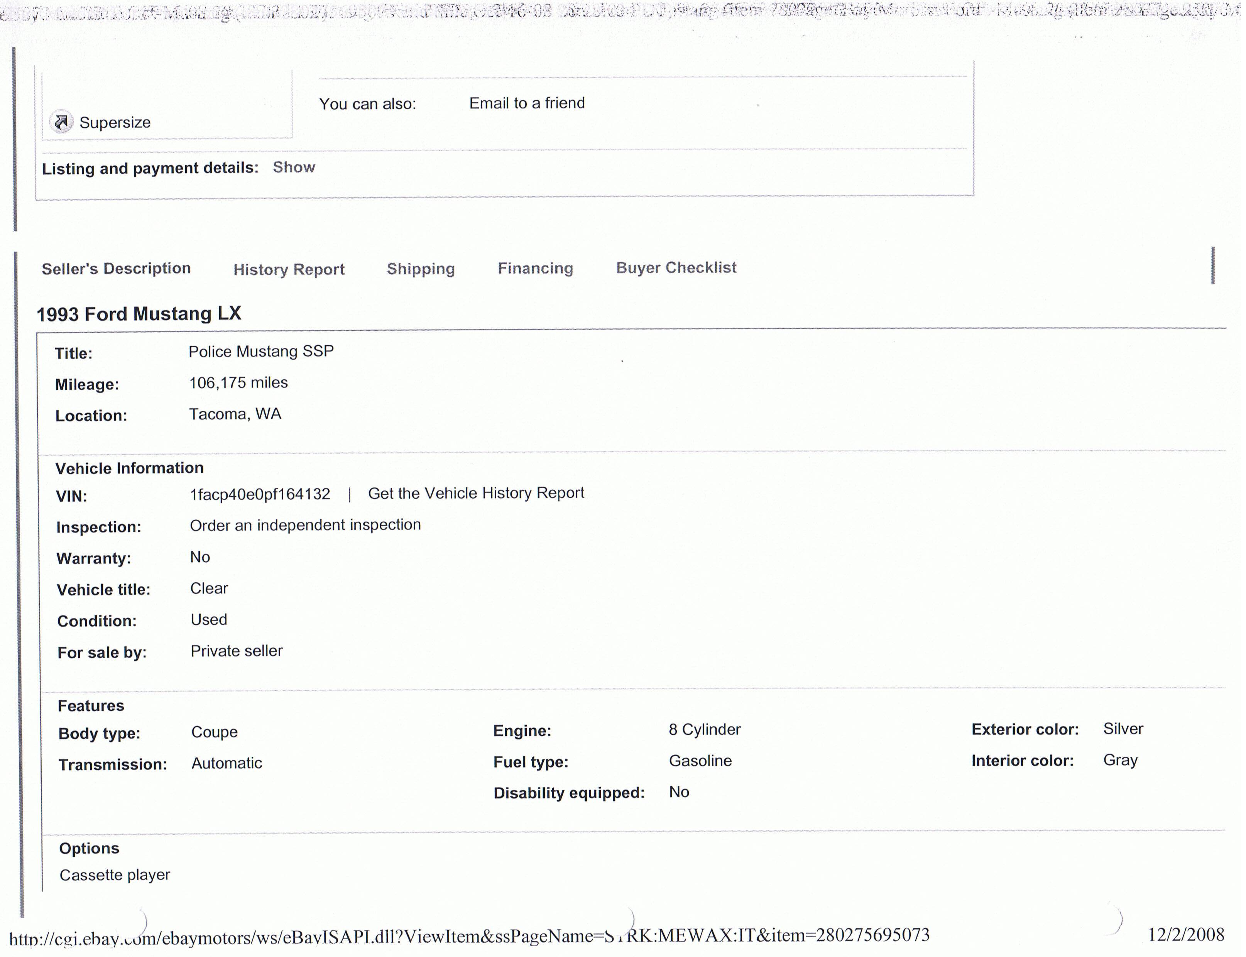Viewport: 1246px width, 957px height.
Task: Open the Seller's Description tab
Action: tap(116, 268)
